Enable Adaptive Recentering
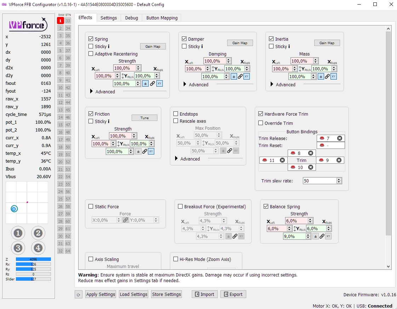Screen dimensions: 397x309 click(x=91, y=54)
